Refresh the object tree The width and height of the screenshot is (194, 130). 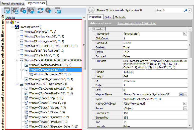click(40, 10)
